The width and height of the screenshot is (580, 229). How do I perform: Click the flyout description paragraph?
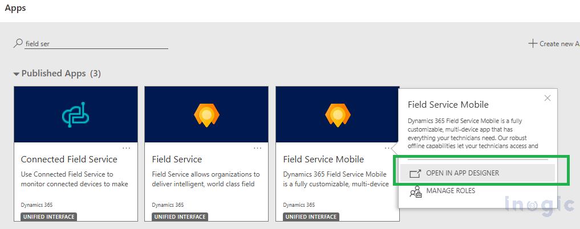[473, 133]
